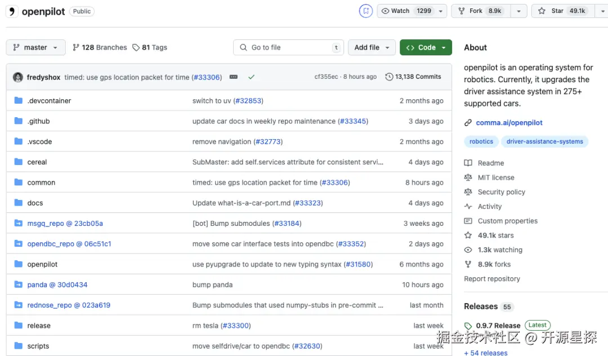Click the folder icon for .github
608x356 pixels.
(18, 121)
